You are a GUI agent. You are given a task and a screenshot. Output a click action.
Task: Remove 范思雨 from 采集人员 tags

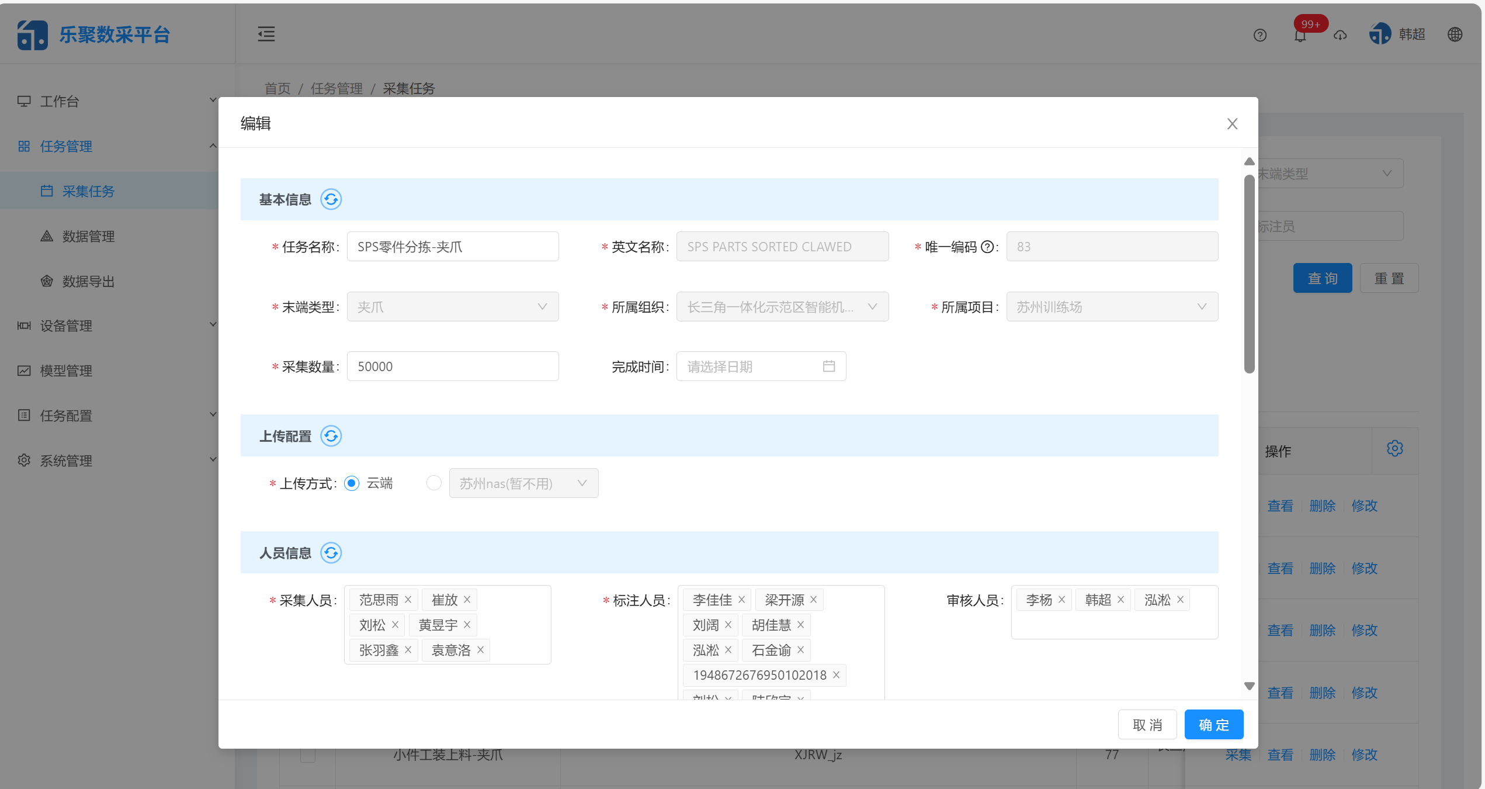pyautogui.click(x=408, y=599)
